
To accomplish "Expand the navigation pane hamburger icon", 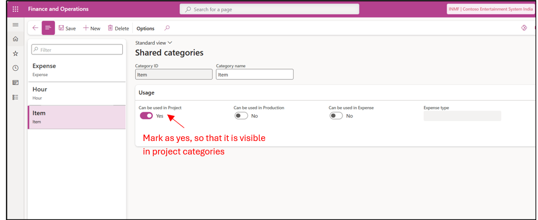I will pos(15,25).
